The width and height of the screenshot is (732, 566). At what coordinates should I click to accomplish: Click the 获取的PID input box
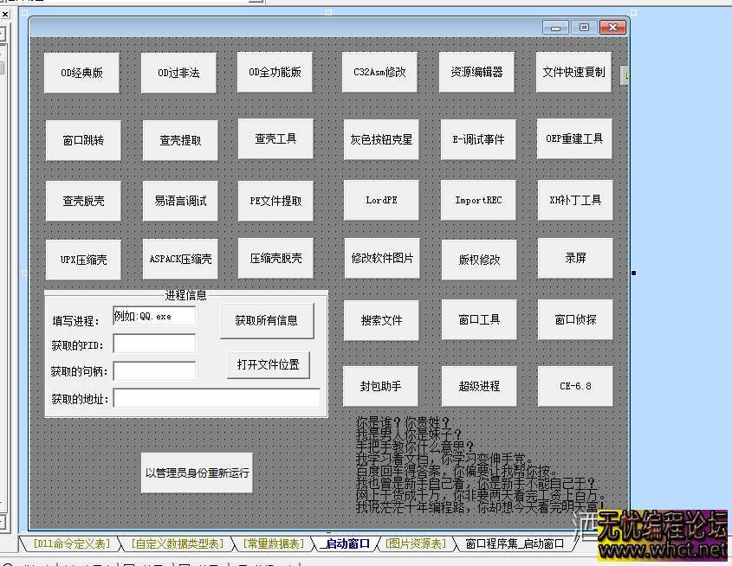click(x=154, y=344)
